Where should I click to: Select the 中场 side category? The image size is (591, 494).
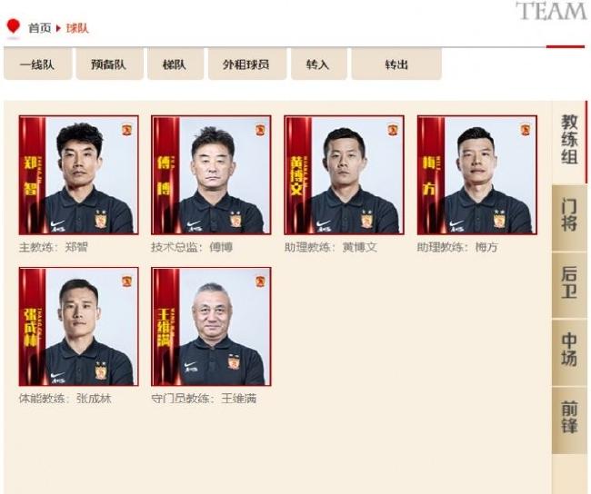pyautogui.click(x=569, y=352)
